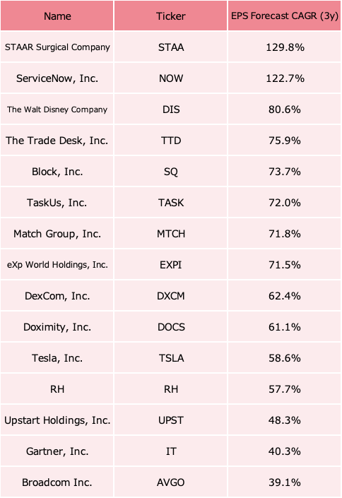Screen dimensions: 342x498
Task: Click the Ticker column header
Action: point(171,16)
